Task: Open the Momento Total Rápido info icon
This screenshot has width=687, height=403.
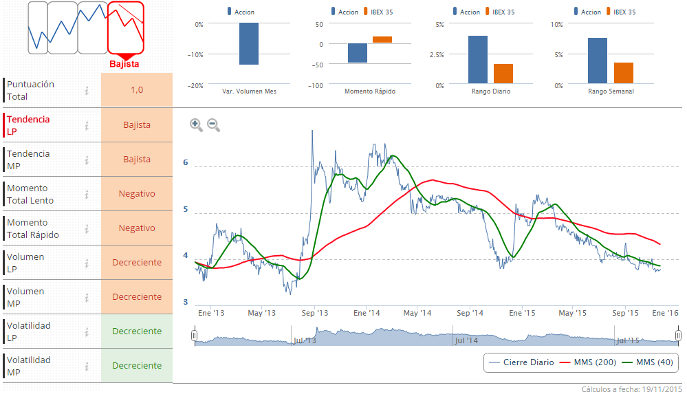Action: pyautogui.click(x=87, y=228)
